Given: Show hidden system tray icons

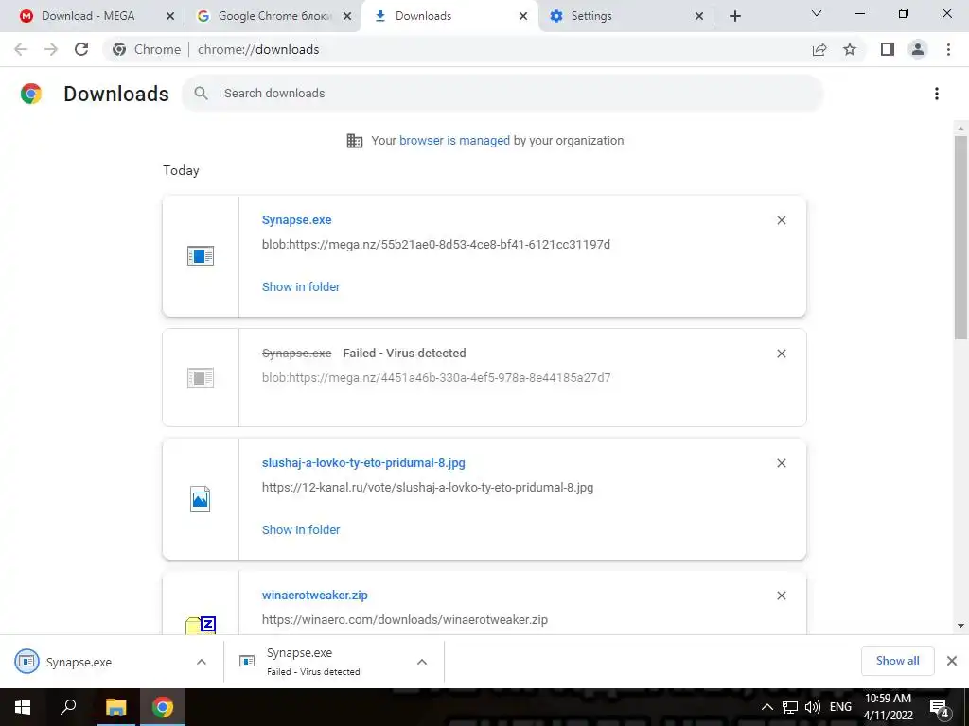Looking at the screenshot, I should click(766, 707).
